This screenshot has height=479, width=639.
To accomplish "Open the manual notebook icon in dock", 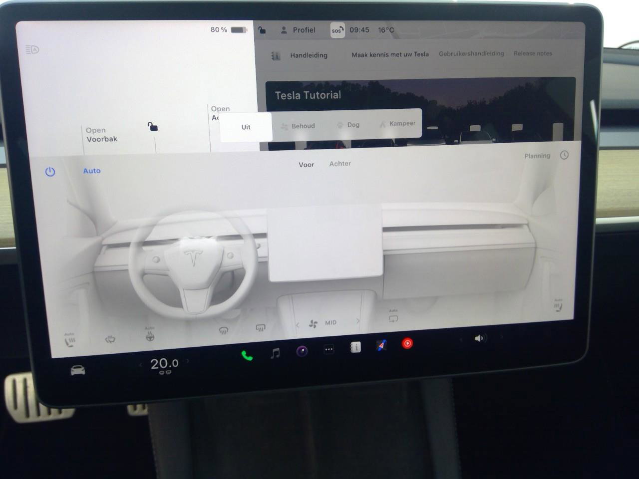I will pyautogui.click(x=355, y=347).
